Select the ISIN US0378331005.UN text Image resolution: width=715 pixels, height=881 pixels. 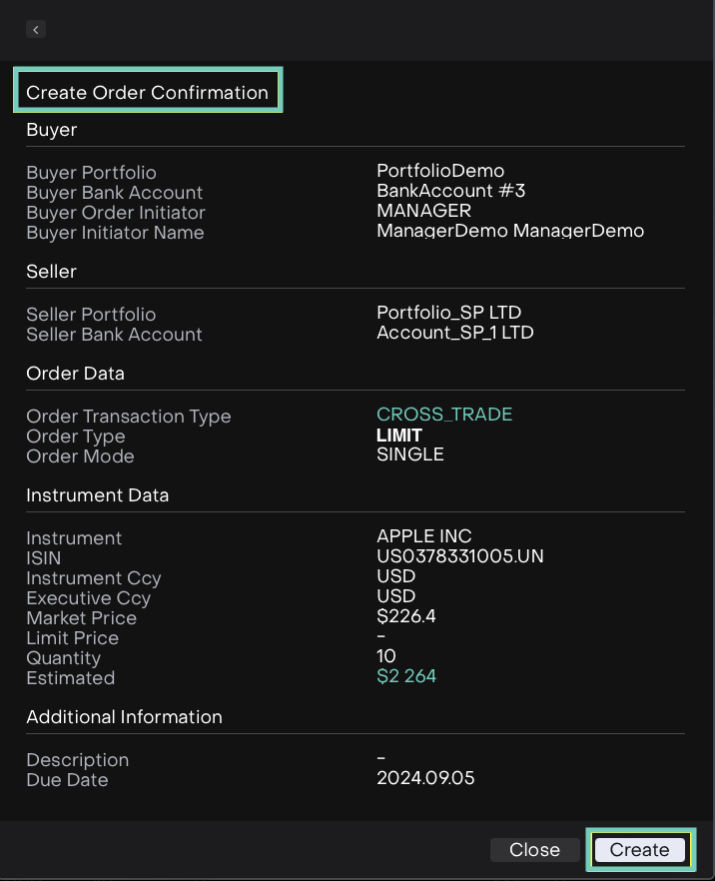point(459,556)
